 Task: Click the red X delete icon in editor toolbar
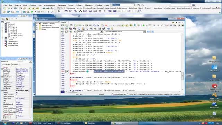pyautogui.click(x=106, y=25)
